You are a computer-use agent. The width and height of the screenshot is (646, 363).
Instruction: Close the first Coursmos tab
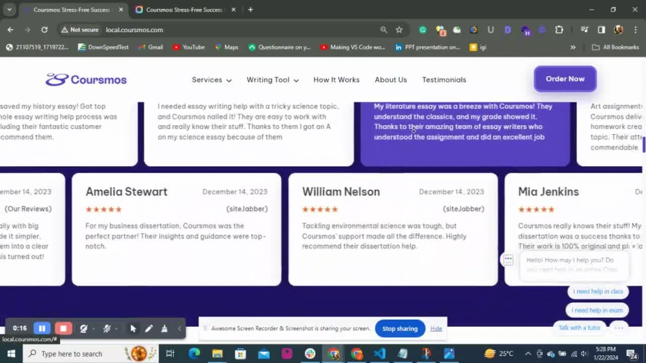(x=121, y=10)
